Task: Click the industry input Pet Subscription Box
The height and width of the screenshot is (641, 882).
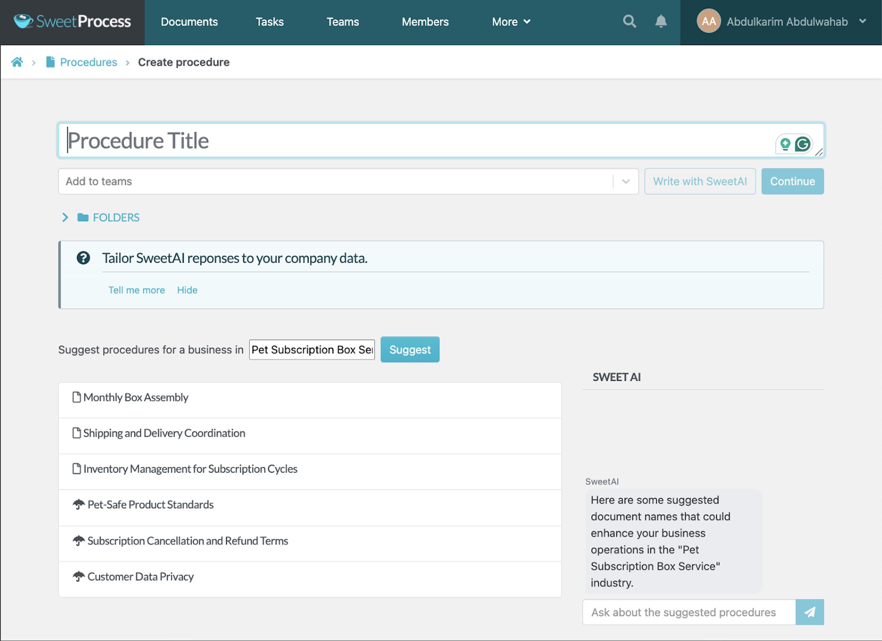Action: (x=312, y=350)
